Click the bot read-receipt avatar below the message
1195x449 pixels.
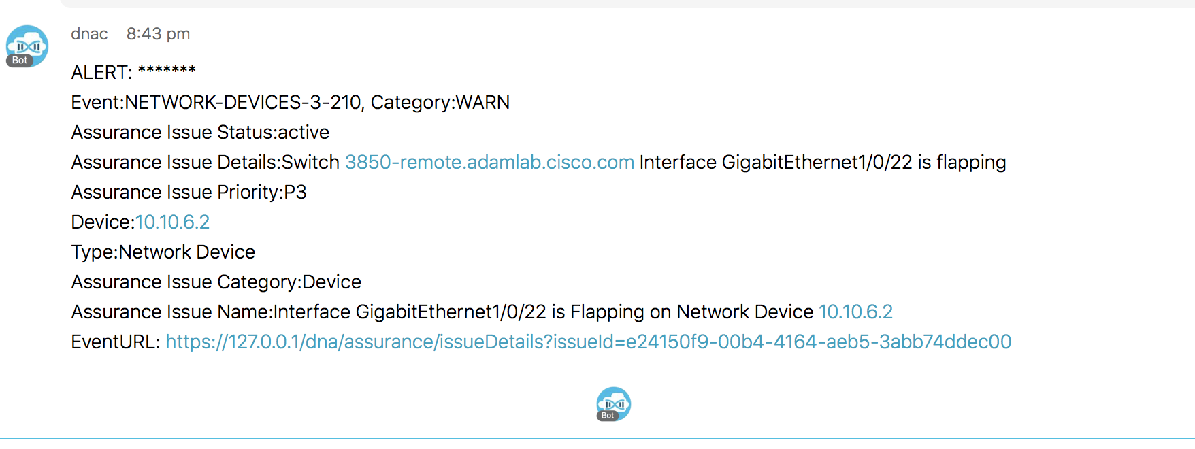[614, 403]
